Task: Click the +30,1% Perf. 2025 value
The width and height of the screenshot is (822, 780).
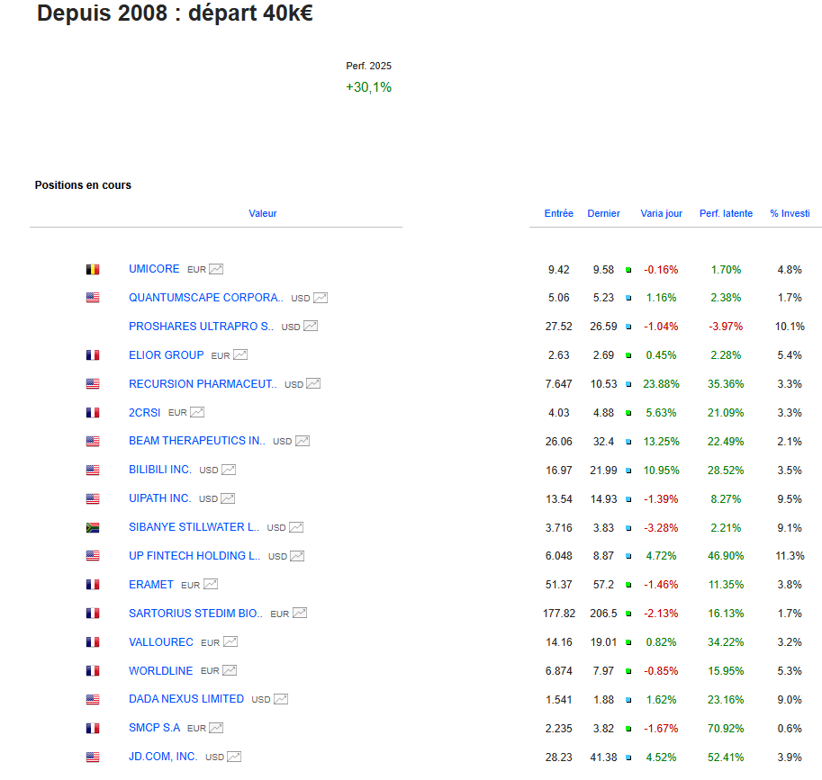Action: (x=368, y=87)
